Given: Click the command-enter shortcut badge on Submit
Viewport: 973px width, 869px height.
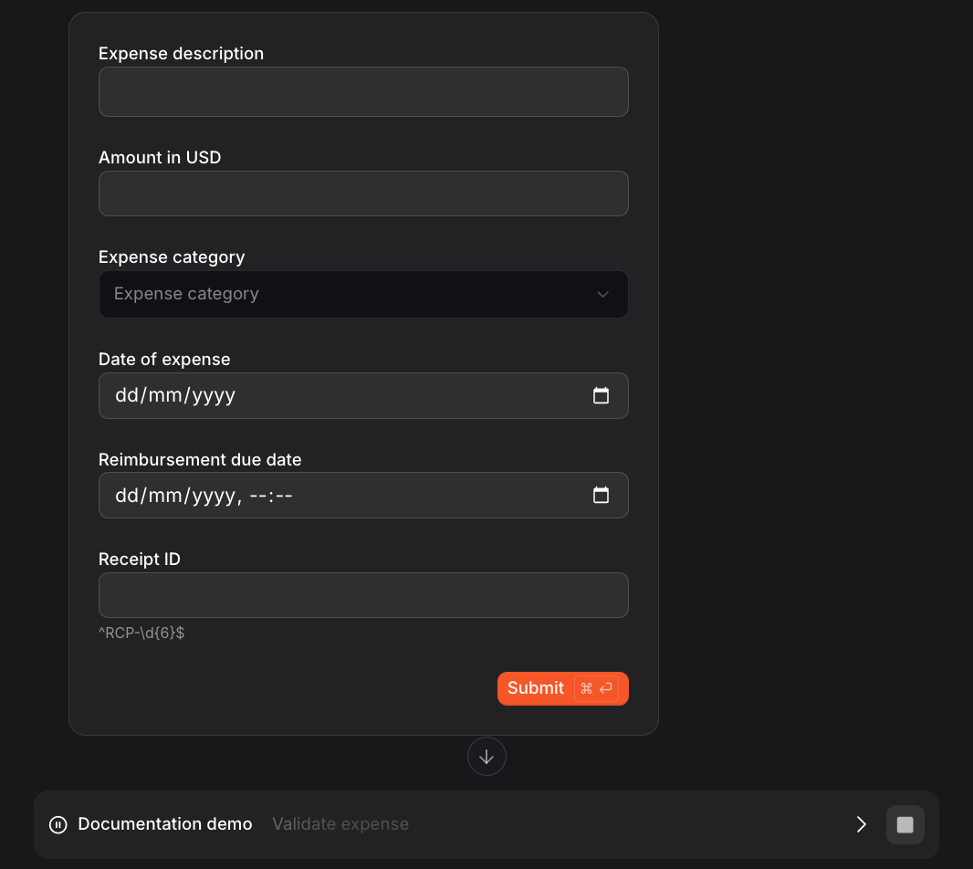Looking at the screenshot, I should pos(597,688).
